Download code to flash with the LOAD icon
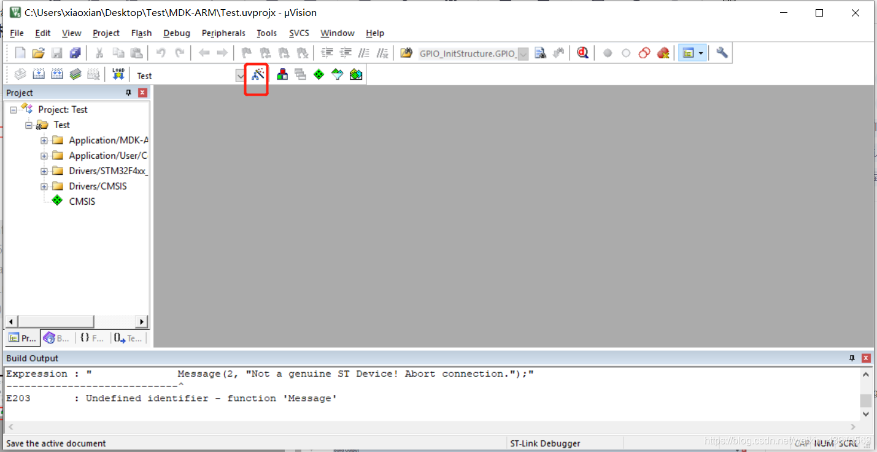 point(118,75)
